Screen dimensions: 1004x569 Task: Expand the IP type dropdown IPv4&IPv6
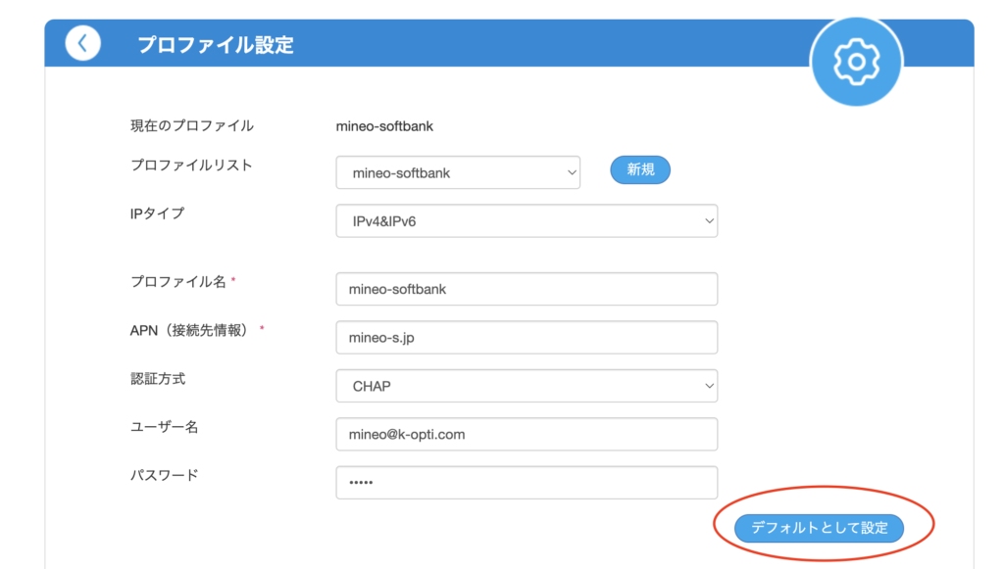[x=527, y=221]
